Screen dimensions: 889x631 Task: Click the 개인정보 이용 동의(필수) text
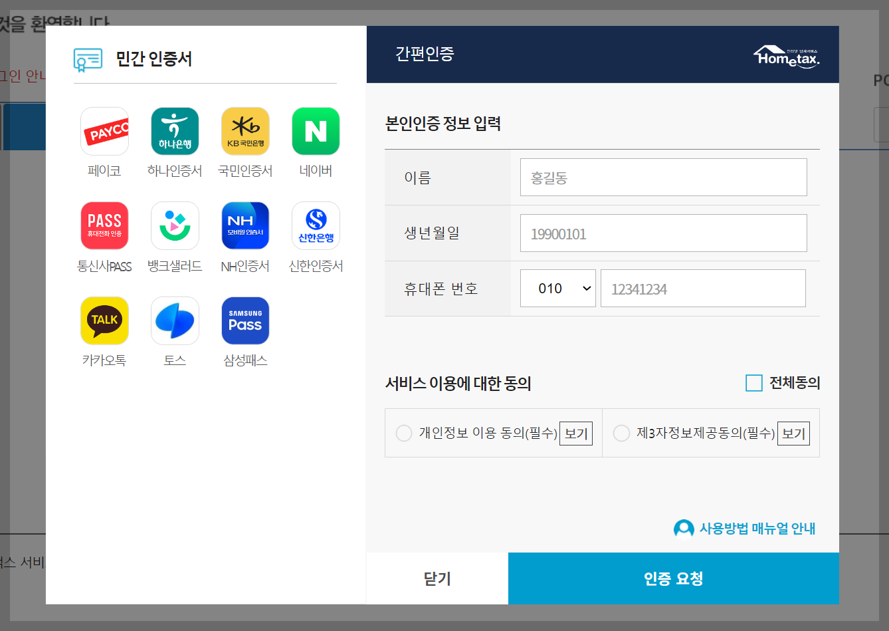pyautogui.click(x=488, y=434)
